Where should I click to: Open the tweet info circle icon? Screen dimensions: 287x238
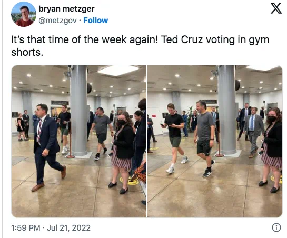(276, 227)
